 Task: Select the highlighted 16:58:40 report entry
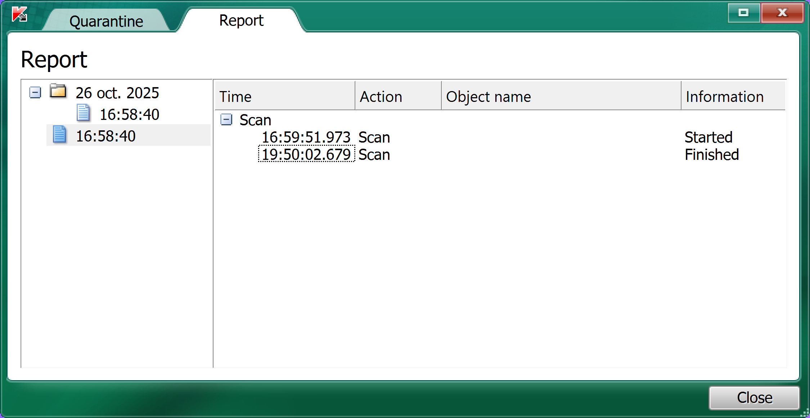pos(105,136)
